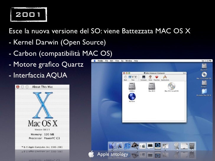Open the View menu

(x=117, y=61)
